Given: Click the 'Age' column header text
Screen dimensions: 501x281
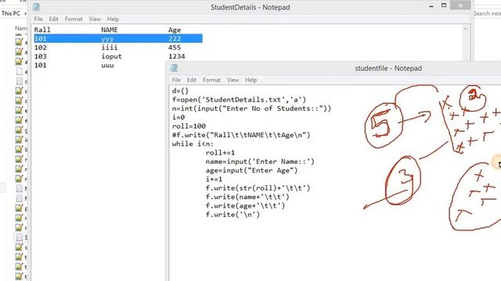Looking at the screenshot, I should [175, 30].
